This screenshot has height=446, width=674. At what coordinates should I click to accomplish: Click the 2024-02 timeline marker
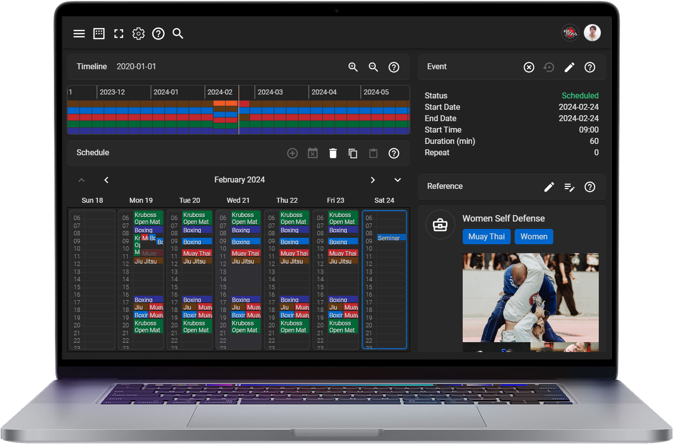[220, 92]
